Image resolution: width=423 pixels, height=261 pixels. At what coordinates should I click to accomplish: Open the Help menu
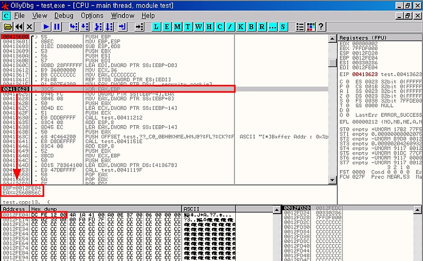tap(148, 16)
